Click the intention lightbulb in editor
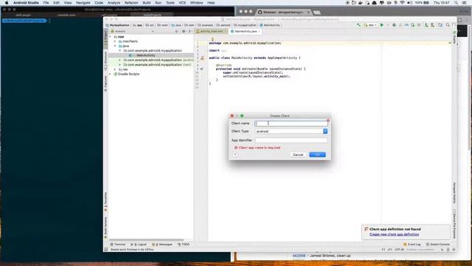 212,39
